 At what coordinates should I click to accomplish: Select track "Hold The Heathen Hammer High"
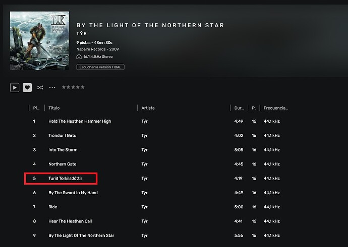coord(80,121)
